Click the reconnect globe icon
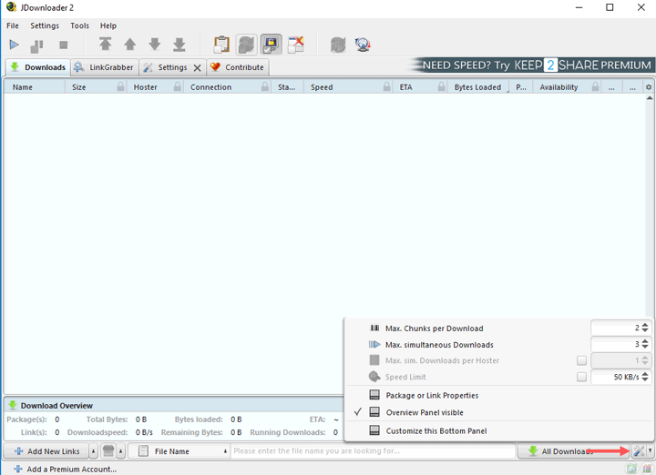This screenshot has height=475, width=656. click(338, 45)
